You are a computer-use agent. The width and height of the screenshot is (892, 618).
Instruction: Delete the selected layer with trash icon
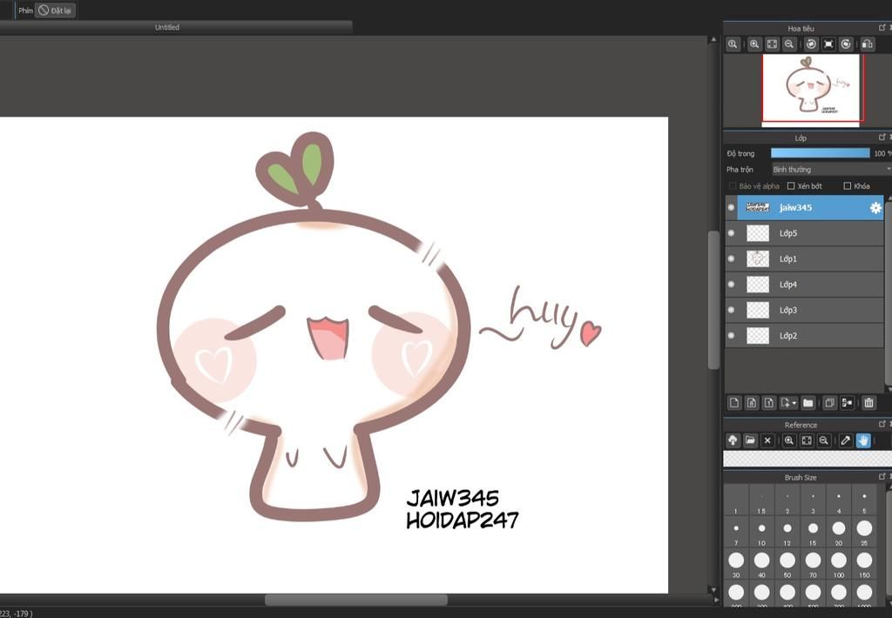click(x=868, y=402)
